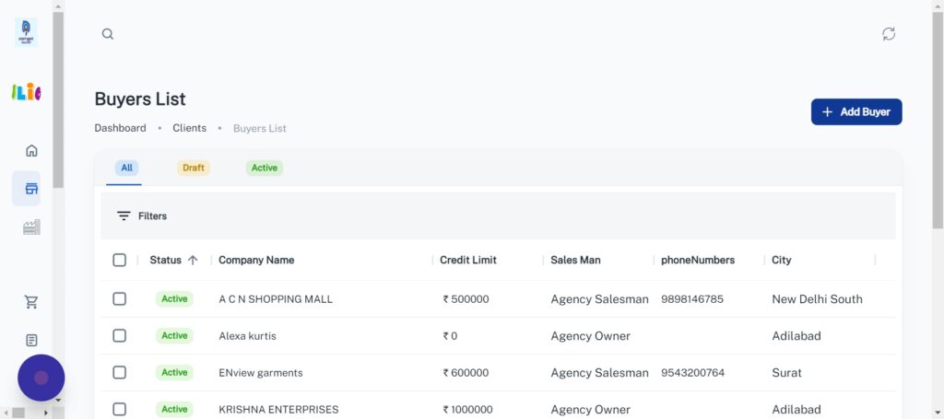Screen dimensions: 944x419
Task: Open the store icon in the sidebar
Action: 31,189
